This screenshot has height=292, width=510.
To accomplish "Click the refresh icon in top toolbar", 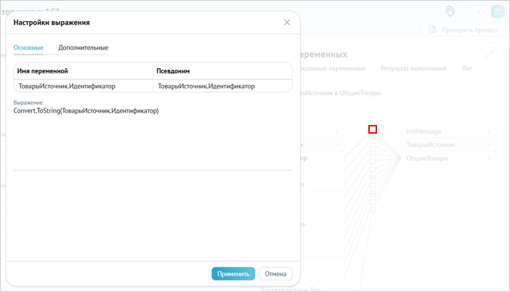I will click(480, 12).
